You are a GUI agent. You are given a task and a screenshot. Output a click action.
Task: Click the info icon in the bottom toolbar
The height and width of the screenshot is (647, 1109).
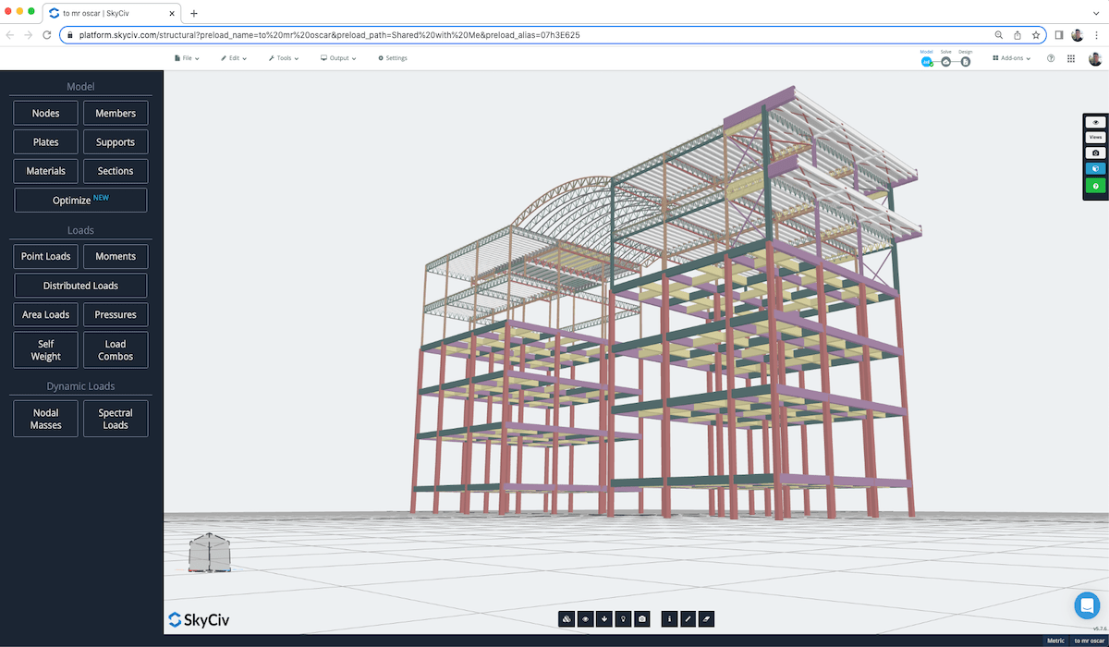pyautogui.click(x=669, y=618)
